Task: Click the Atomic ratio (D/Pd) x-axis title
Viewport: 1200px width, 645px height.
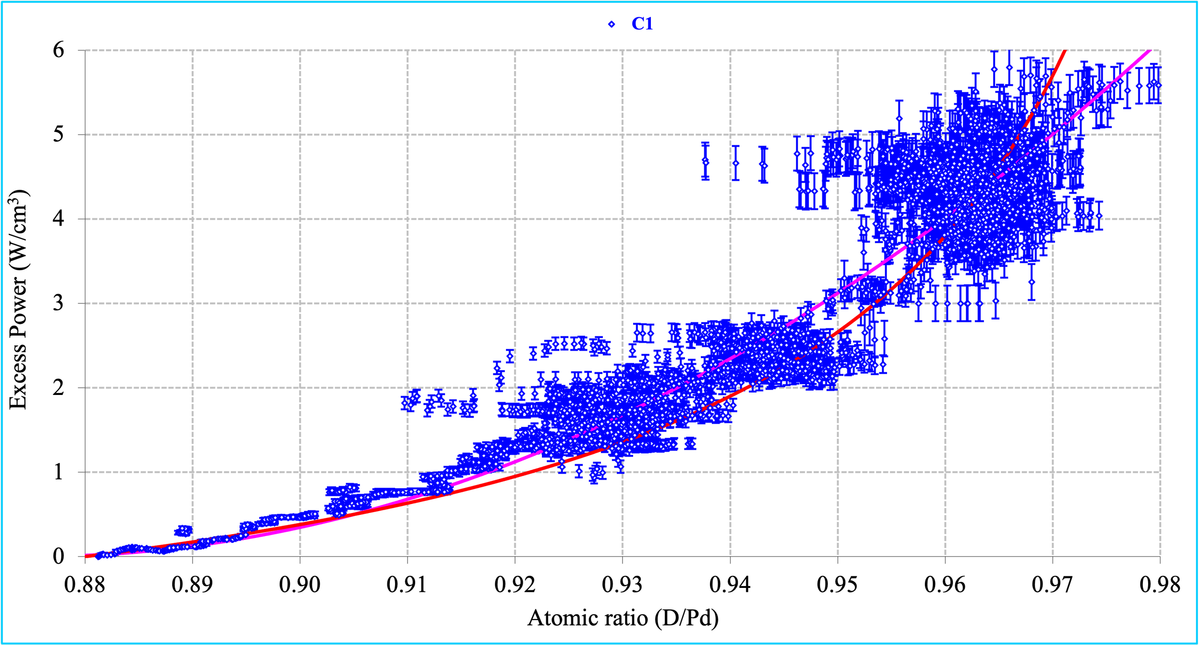Action: click(623, 618)
